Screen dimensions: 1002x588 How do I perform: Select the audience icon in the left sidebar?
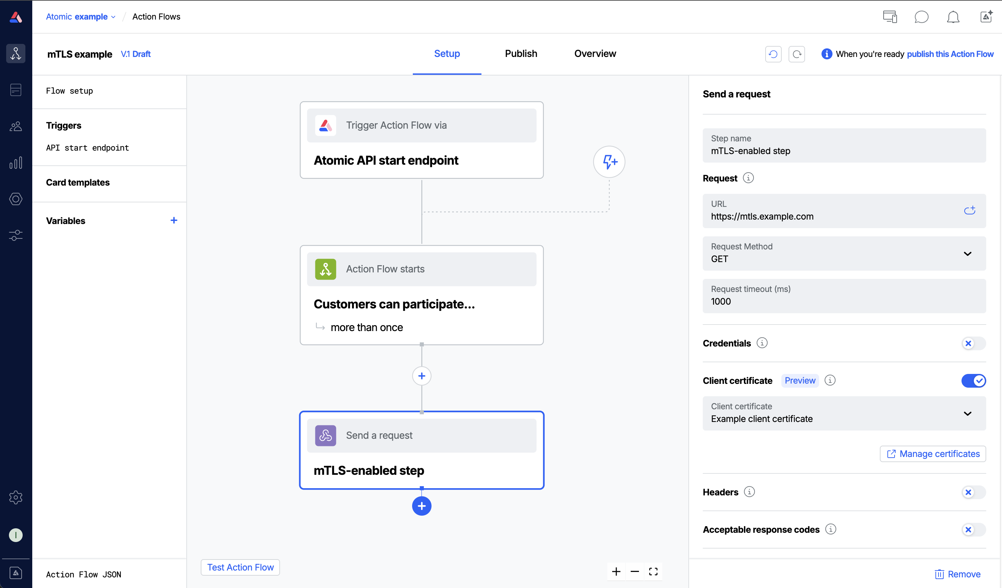(x=16, y=126)
